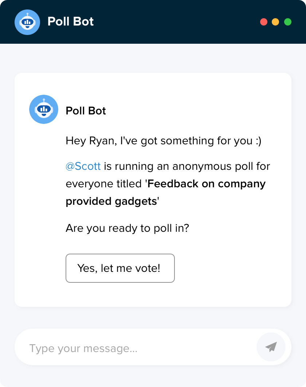Image resolution: width=306 pixels, height=387 pixels.
Task: Open the @Scott mention link
Action: click(83, 167)
